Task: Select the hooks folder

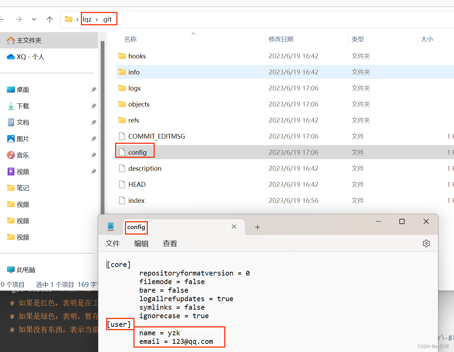Action: tap(285, 56)
